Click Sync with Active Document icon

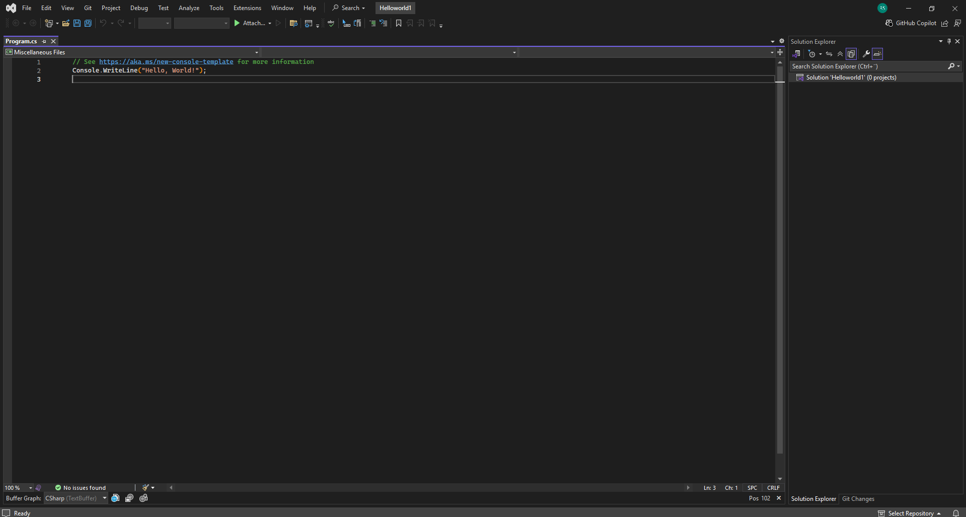tap(829, 54)
